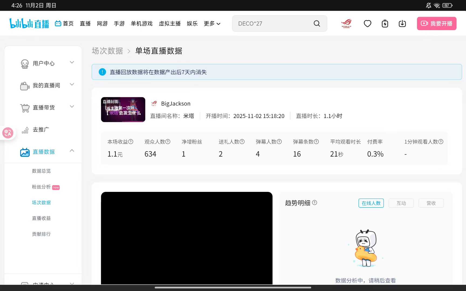Go to 网游 in top navigation
The height and width of the screenshot is (291, 466).
click(102, 24)
